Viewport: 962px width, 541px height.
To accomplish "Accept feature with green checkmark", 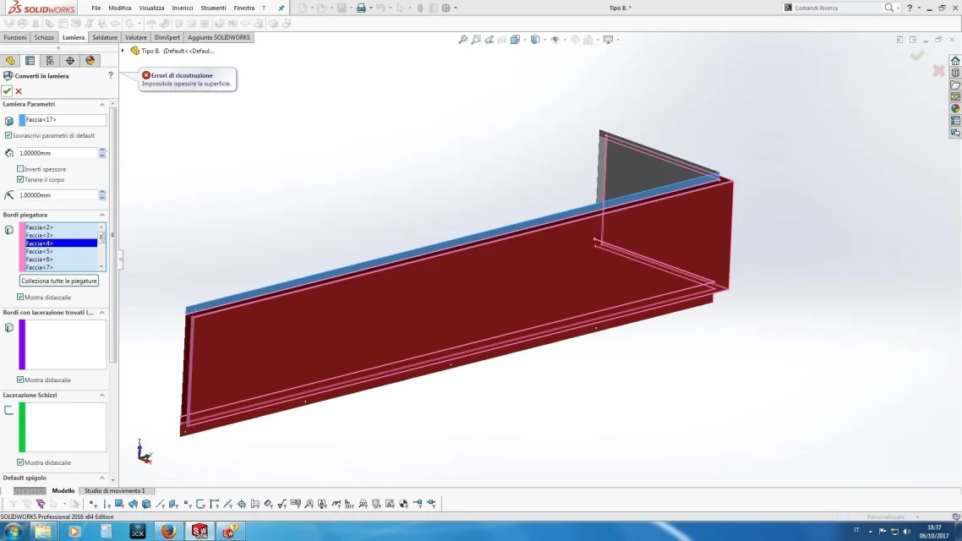I will coord(7,90).
